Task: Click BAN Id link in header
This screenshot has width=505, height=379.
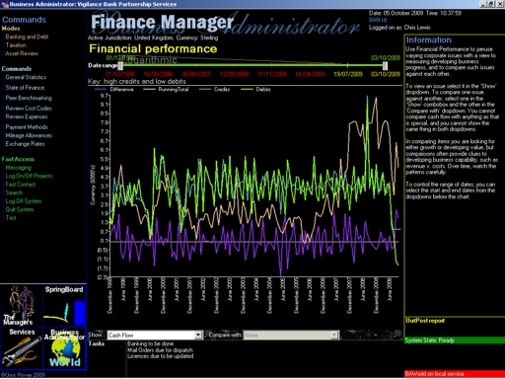Action: pyautogui.click(x=378, y=20)
